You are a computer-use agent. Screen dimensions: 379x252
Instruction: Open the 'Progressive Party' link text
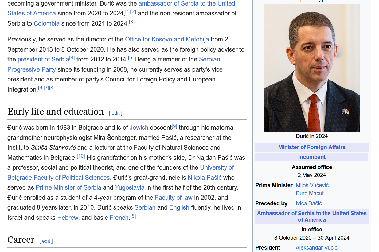(32, 70)
